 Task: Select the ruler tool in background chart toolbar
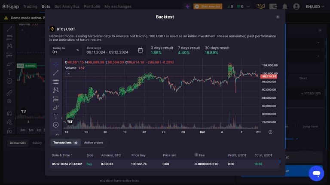pyautogui.click(x=9, y=93)
